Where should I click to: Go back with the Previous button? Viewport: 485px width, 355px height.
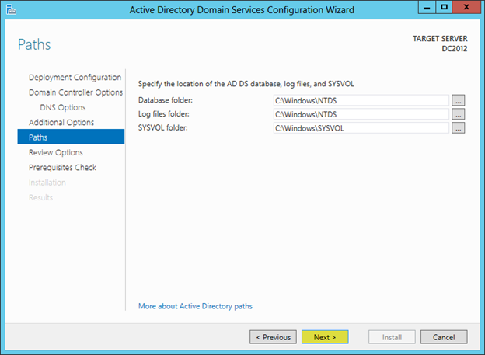(272, 337)
